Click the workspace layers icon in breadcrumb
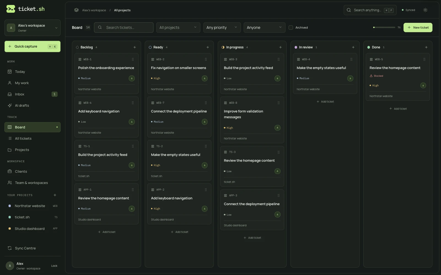 [76, 10]
